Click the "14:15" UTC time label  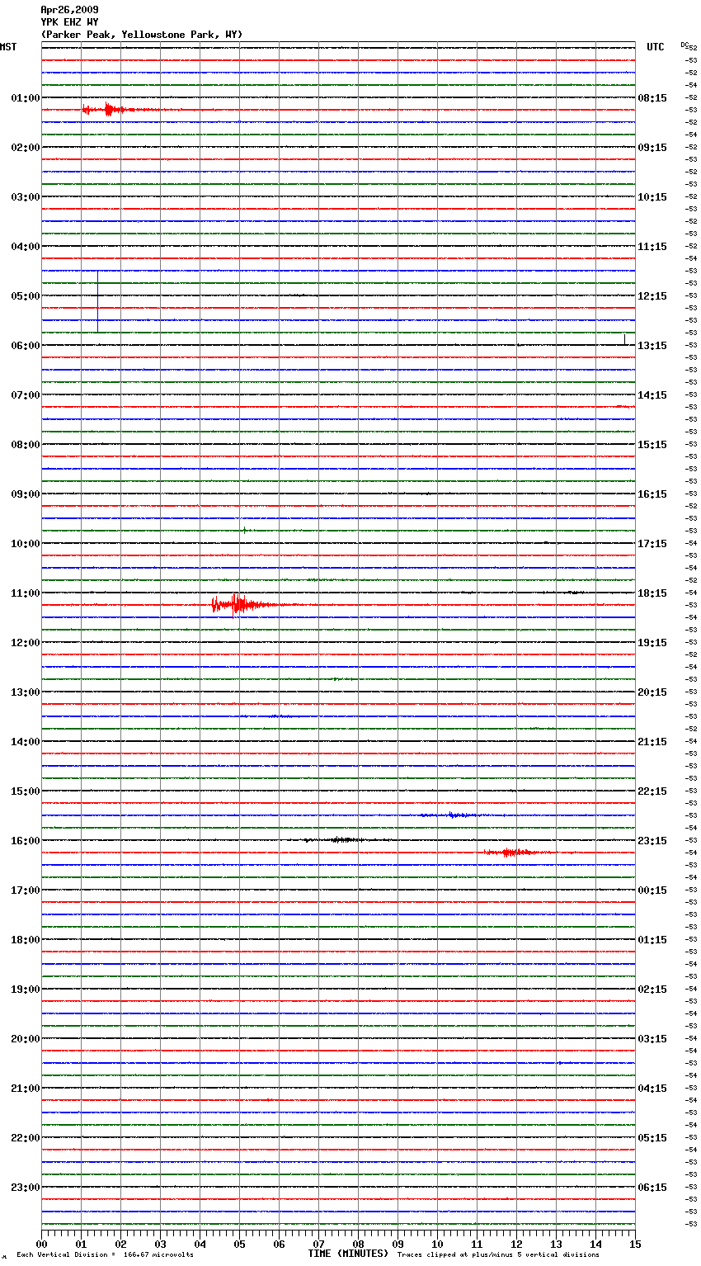tap(652, 395)
